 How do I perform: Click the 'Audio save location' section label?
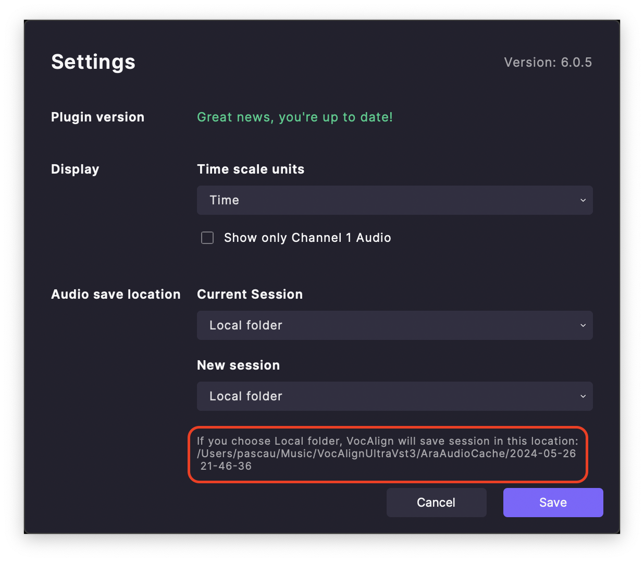point(116,295)
